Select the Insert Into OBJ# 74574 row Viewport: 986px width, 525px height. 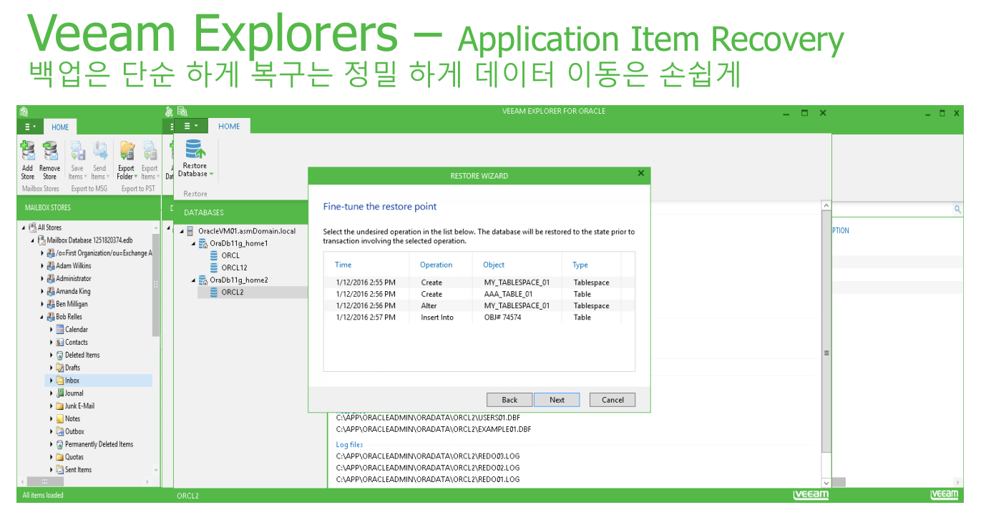click(x=479, y=317)
